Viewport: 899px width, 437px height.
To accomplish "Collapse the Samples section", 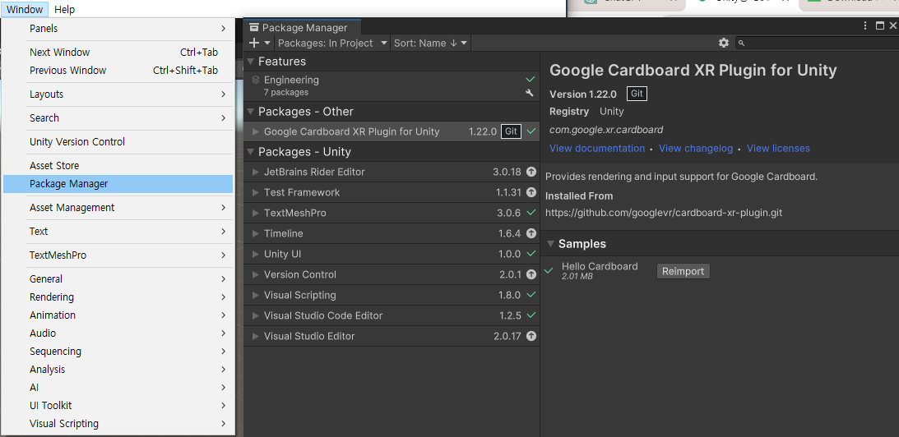I will (x=550, y=244).
